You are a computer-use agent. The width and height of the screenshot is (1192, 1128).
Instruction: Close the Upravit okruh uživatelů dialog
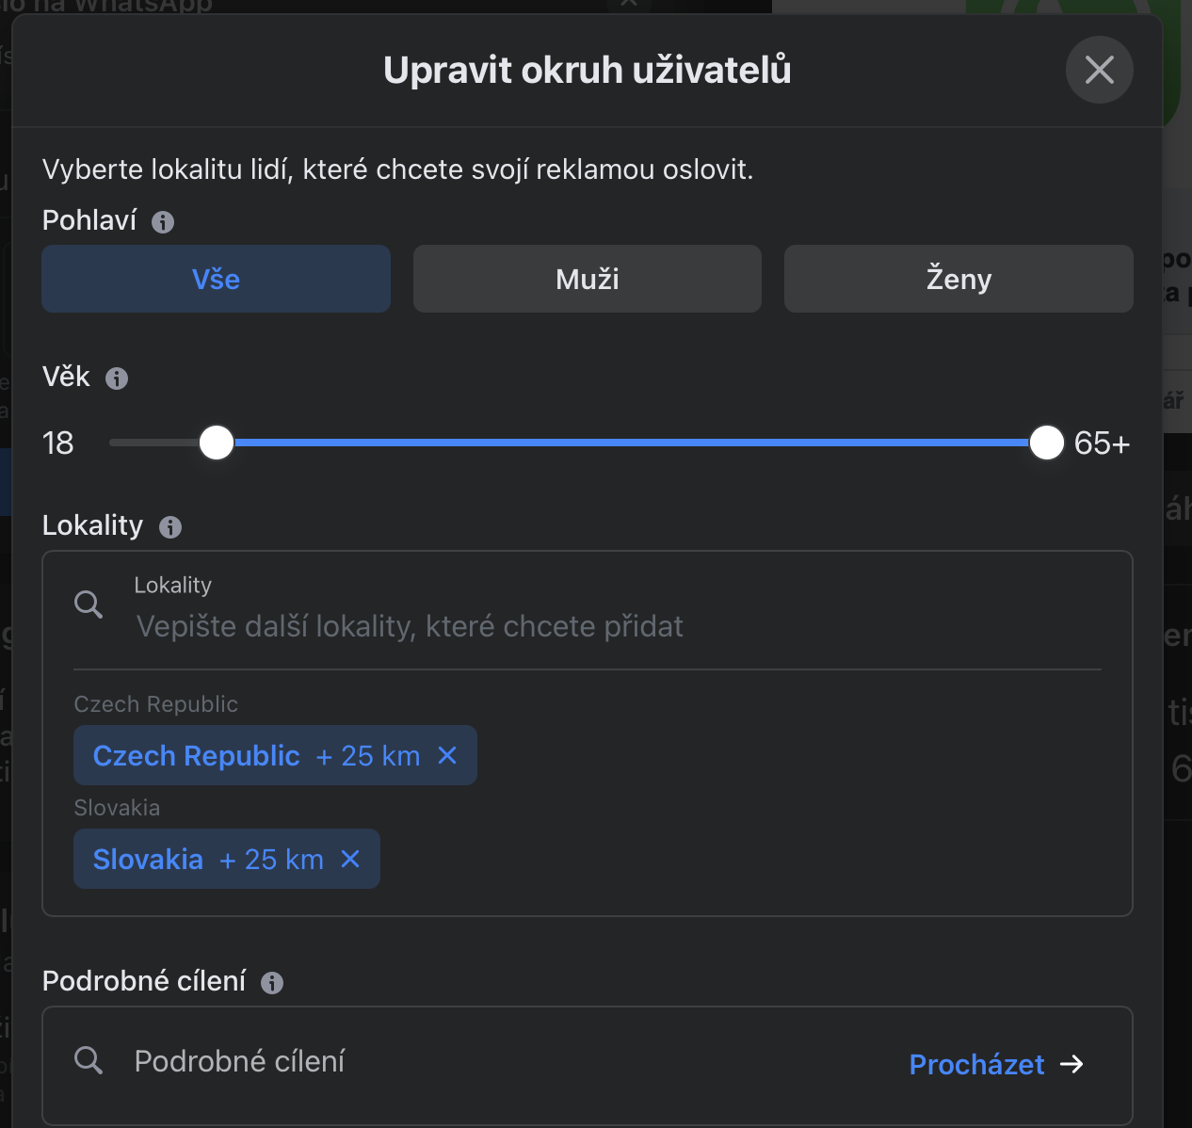(1099, 70)
